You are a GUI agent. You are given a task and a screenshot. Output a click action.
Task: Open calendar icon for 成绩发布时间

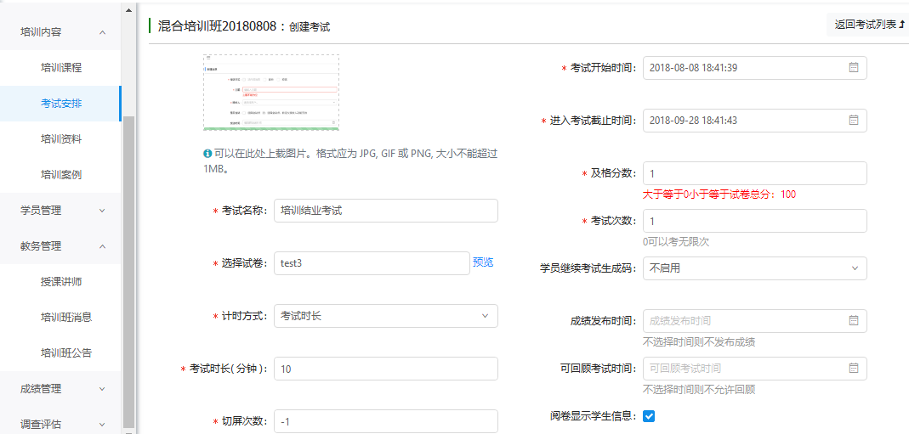[854, 321]
